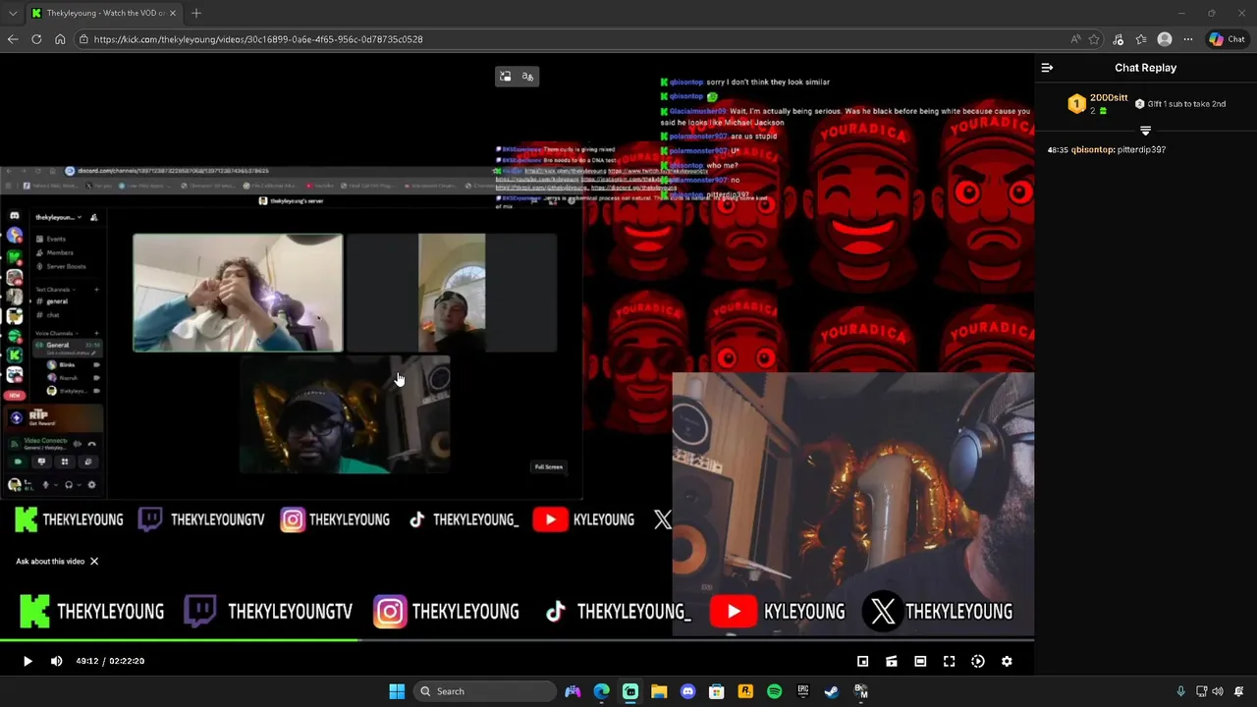This screenshot has height=707, width=1257.
Task: Jump to 48:35 chat timestamp
Action: click(1058, 150)
